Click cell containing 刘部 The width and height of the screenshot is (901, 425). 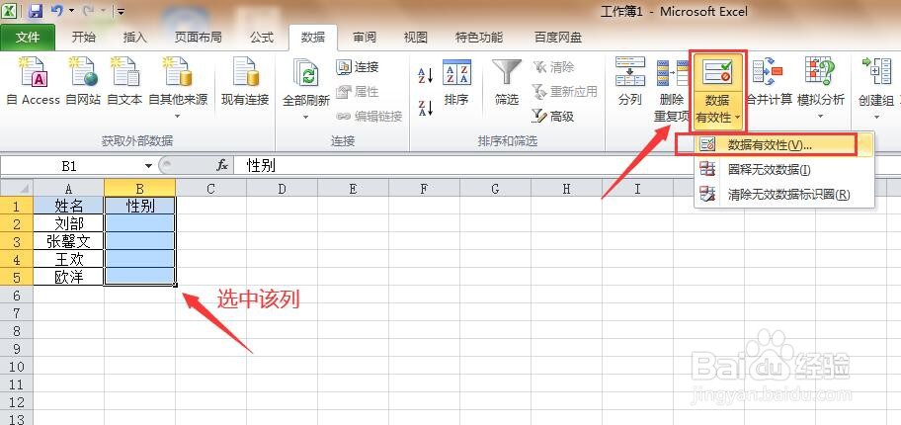69,223
